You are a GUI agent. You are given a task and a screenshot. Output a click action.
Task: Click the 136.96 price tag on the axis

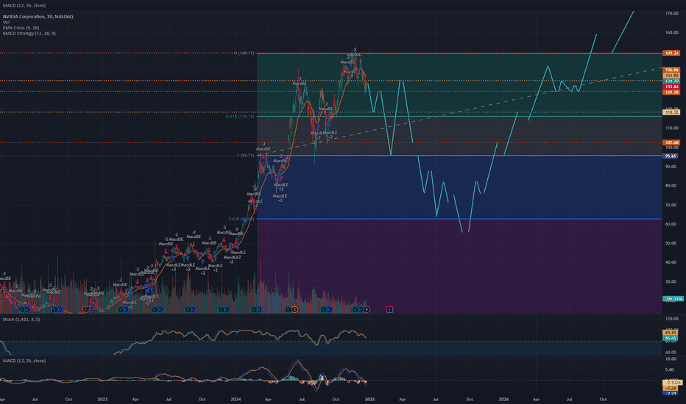pyautogui.click(x=671, y=70)
